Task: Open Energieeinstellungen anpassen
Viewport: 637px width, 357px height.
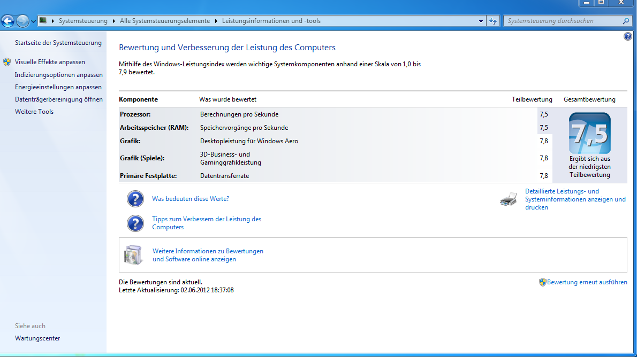Action: (x=58, y=87)
